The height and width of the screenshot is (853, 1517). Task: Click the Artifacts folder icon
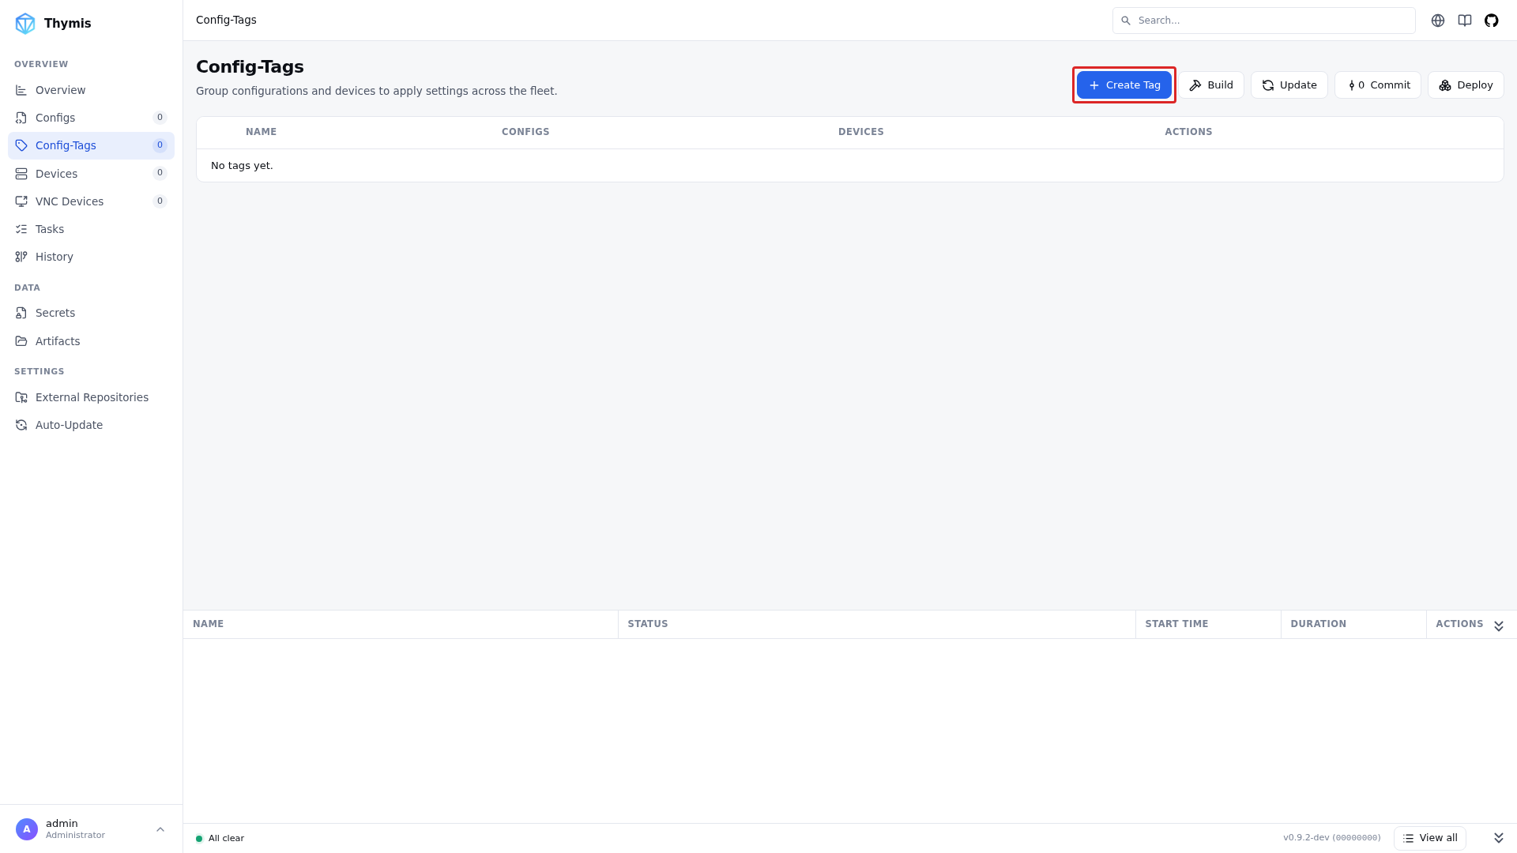coord(21,341)
